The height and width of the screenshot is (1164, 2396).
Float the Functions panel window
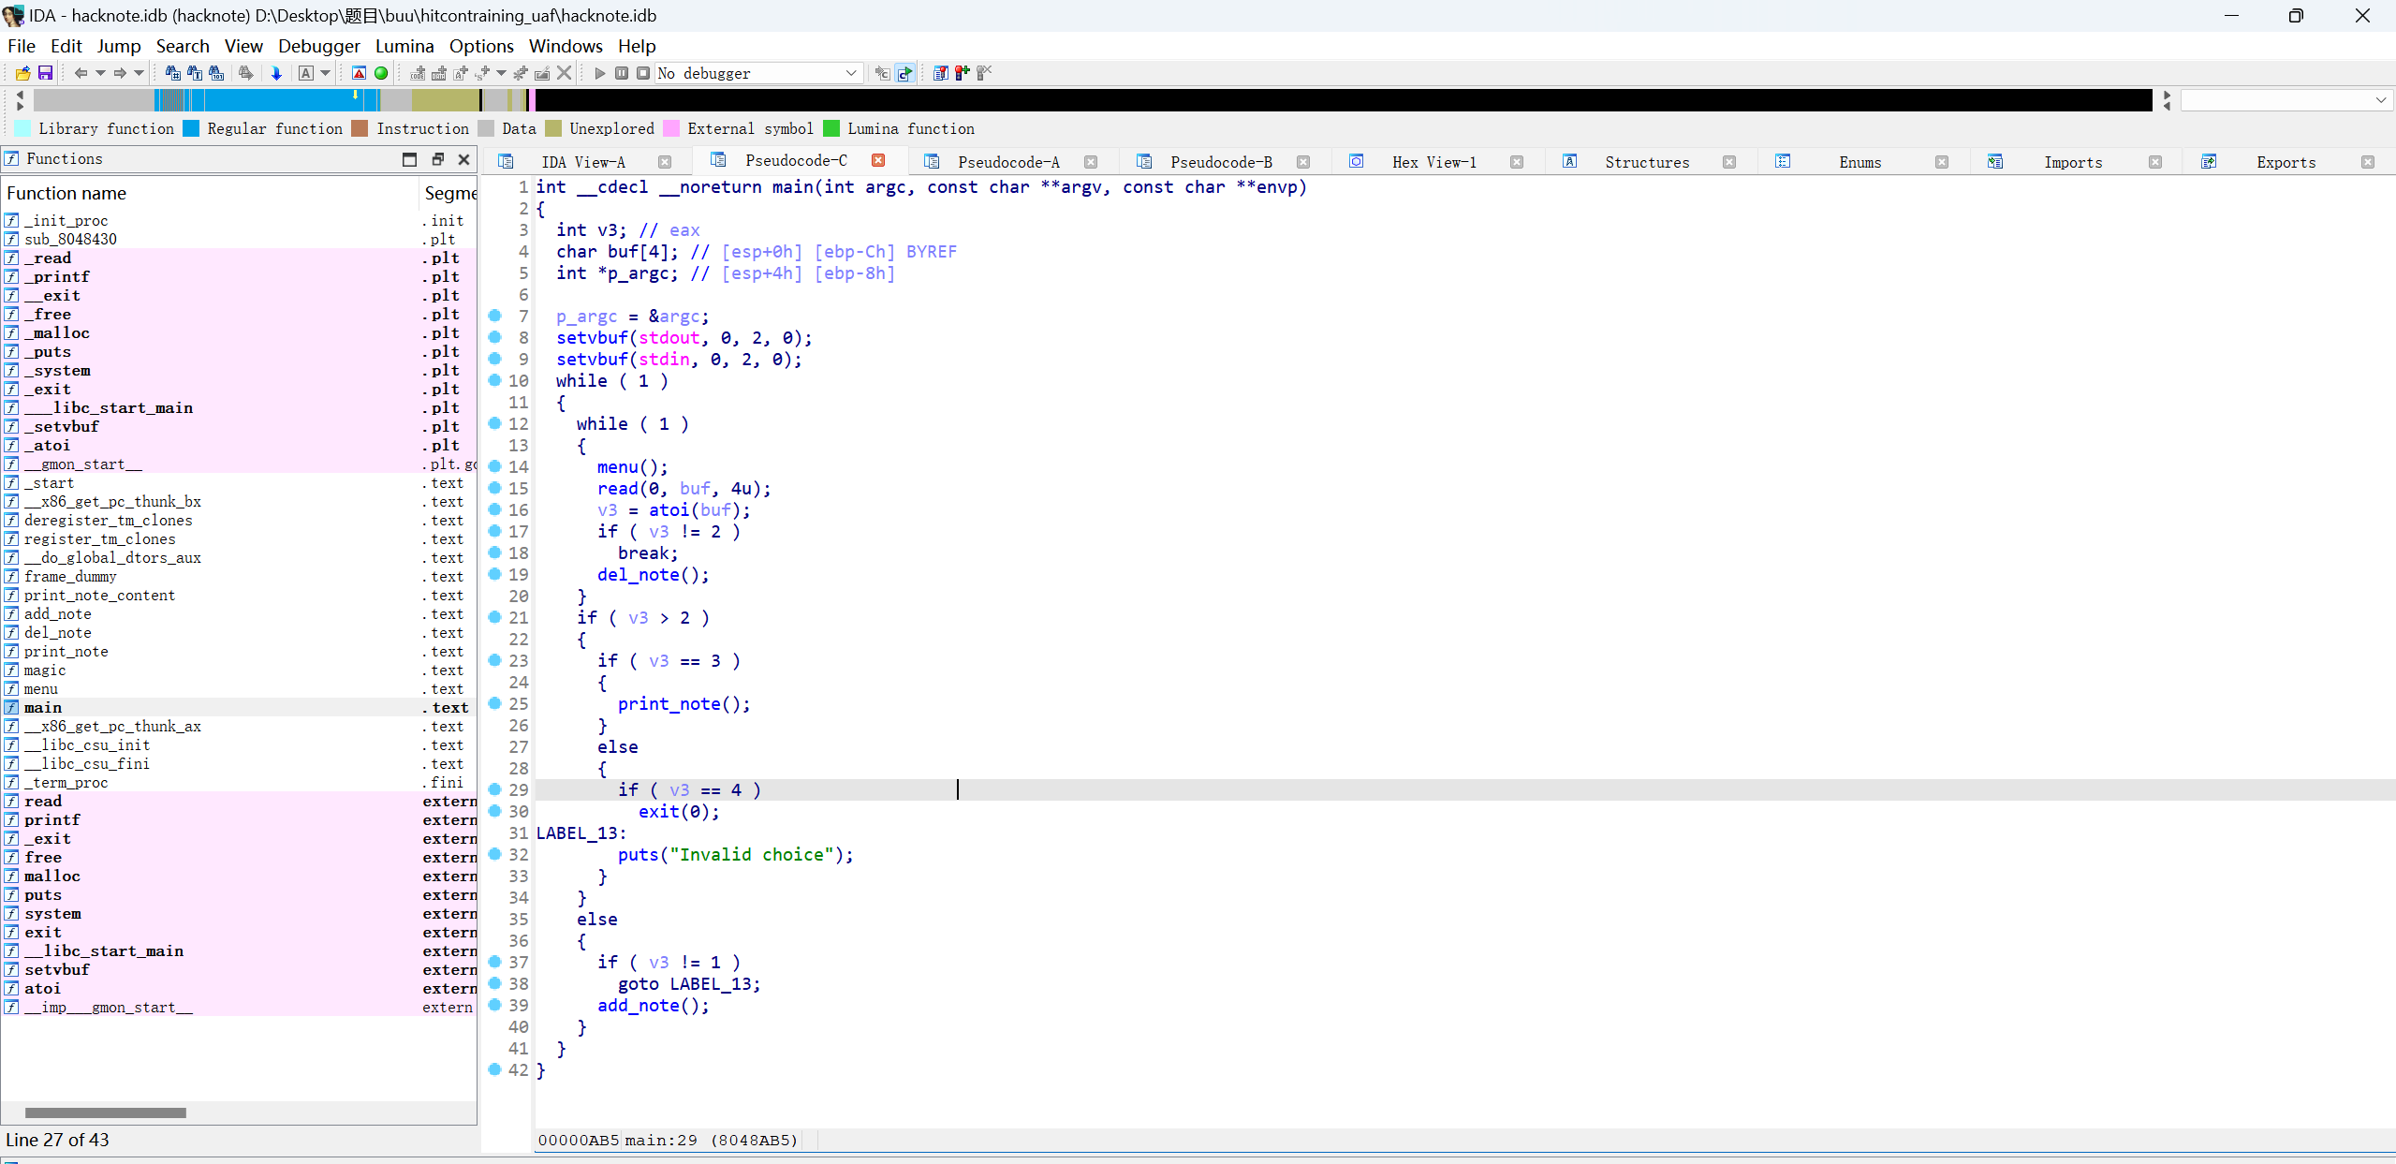(437, 159)
